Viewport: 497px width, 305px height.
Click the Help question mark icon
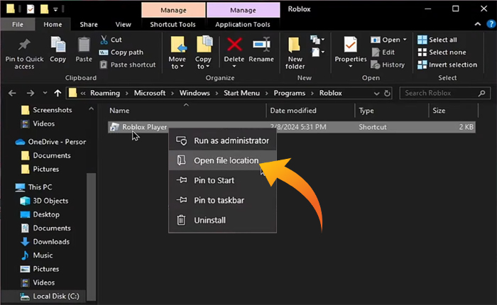[491, 24]
